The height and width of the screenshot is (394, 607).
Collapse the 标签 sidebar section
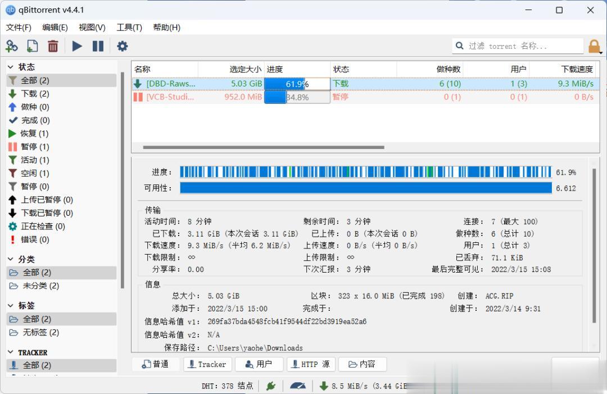pyautogui.click(x=11, y=306)
